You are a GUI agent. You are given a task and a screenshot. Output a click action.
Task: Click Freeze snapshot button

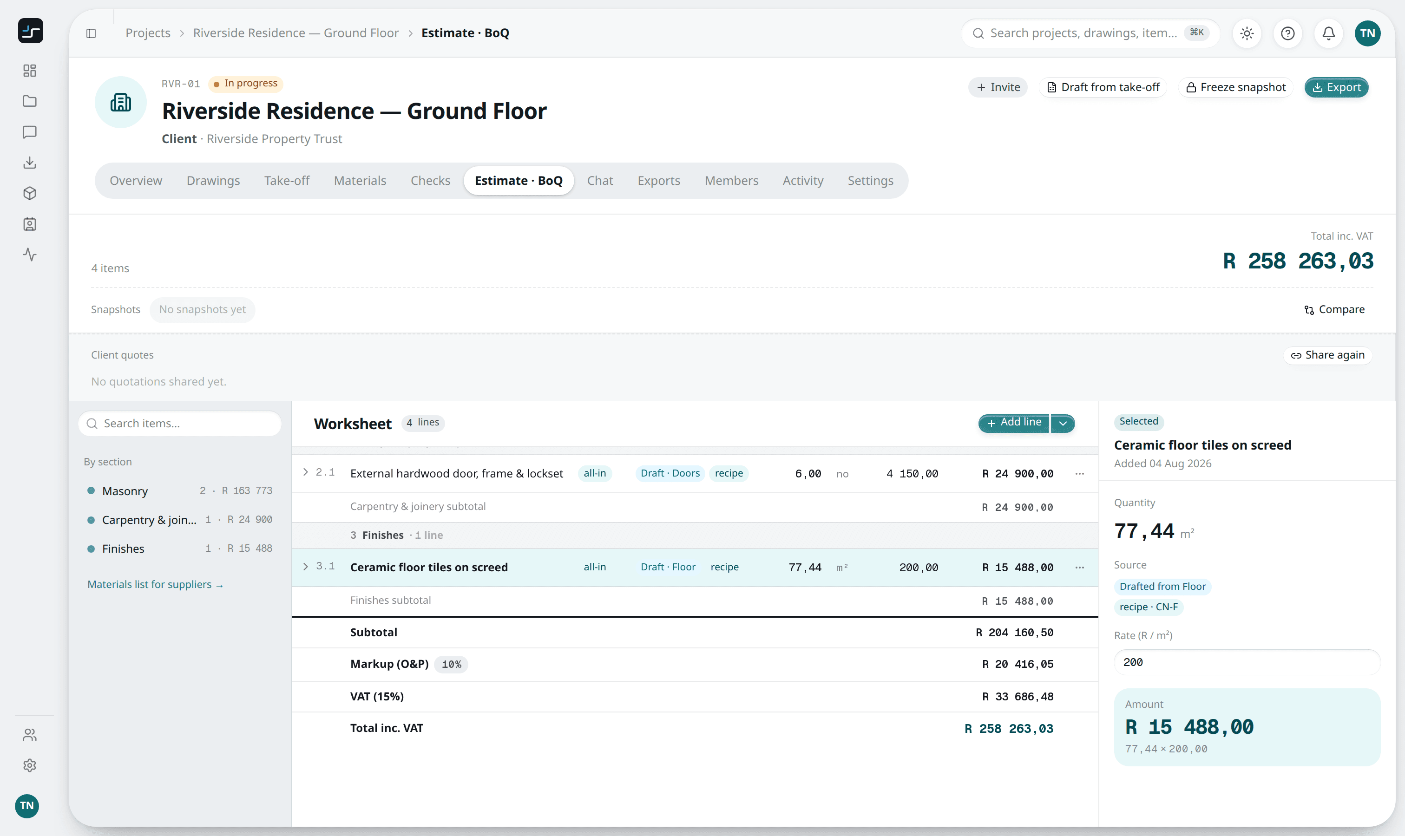pyautogui.click(x=1235, y=87)
